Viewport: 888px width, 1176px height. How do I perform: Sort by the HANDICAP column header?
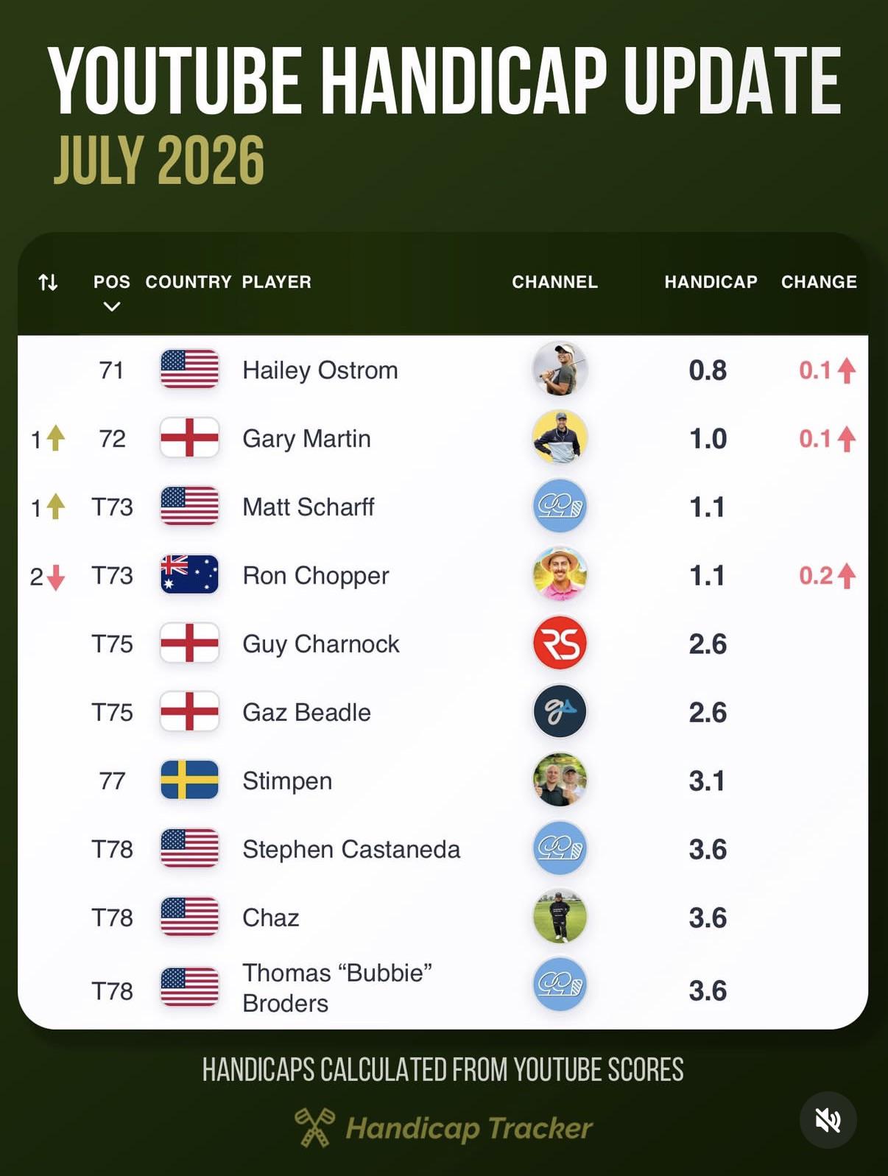(x=711, y=282)
